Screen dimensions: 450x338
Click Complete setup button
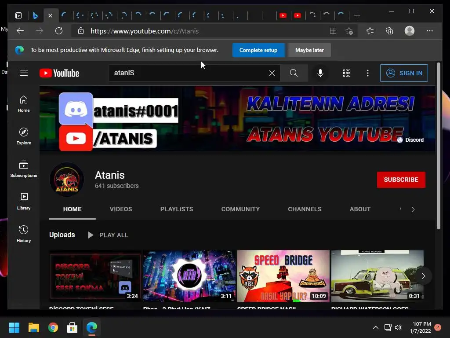(x=258, y=50)
